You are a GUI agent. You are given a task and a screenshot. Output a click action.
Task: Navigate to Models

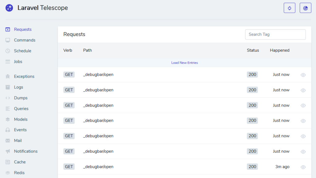(21, 119)
